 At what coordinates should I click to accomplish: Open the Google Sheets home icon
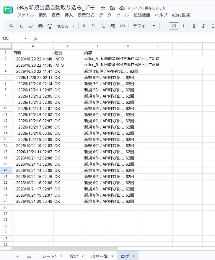8,10
